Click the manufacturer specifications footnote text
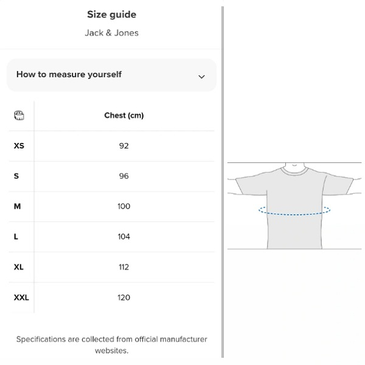The height and width of the screenshot is (365, 365). tap(111, 345)
